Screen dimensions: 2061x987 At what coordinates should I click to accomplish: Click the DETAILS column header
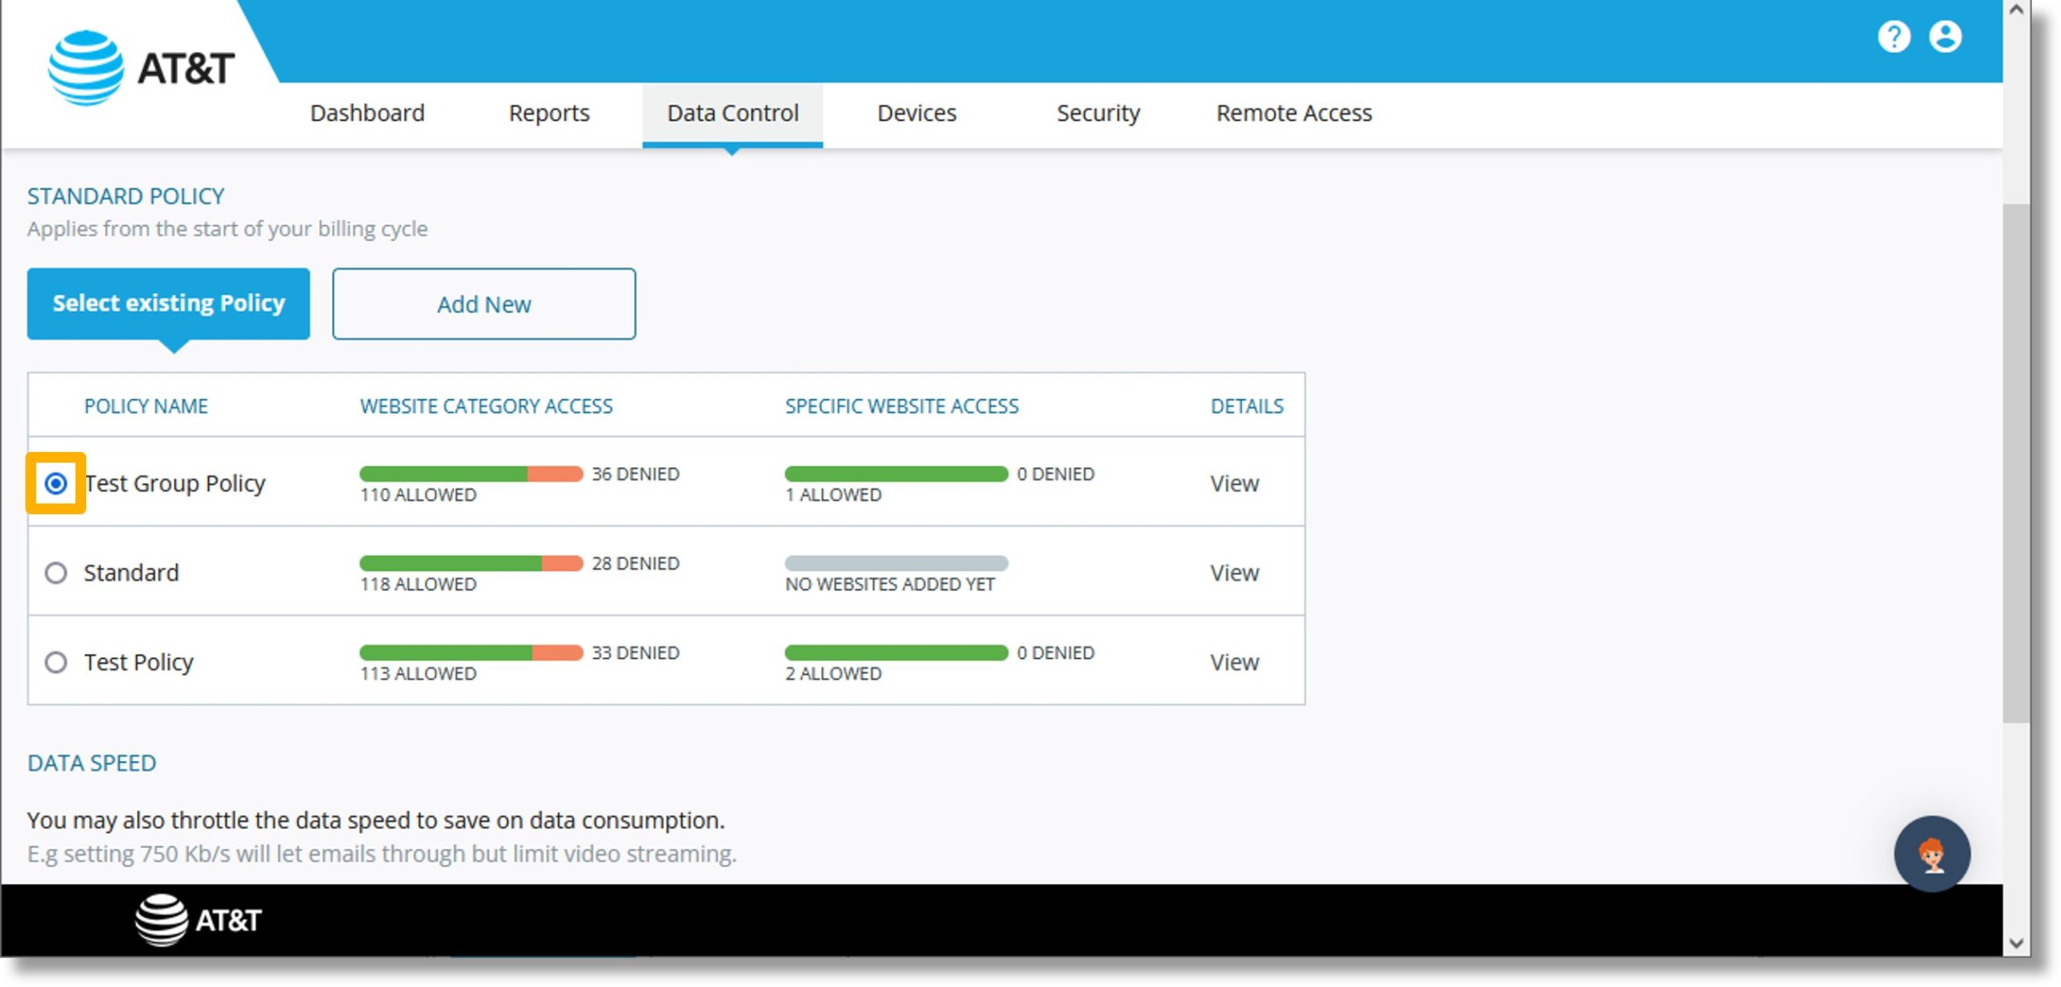click(x=1247, y=406)
